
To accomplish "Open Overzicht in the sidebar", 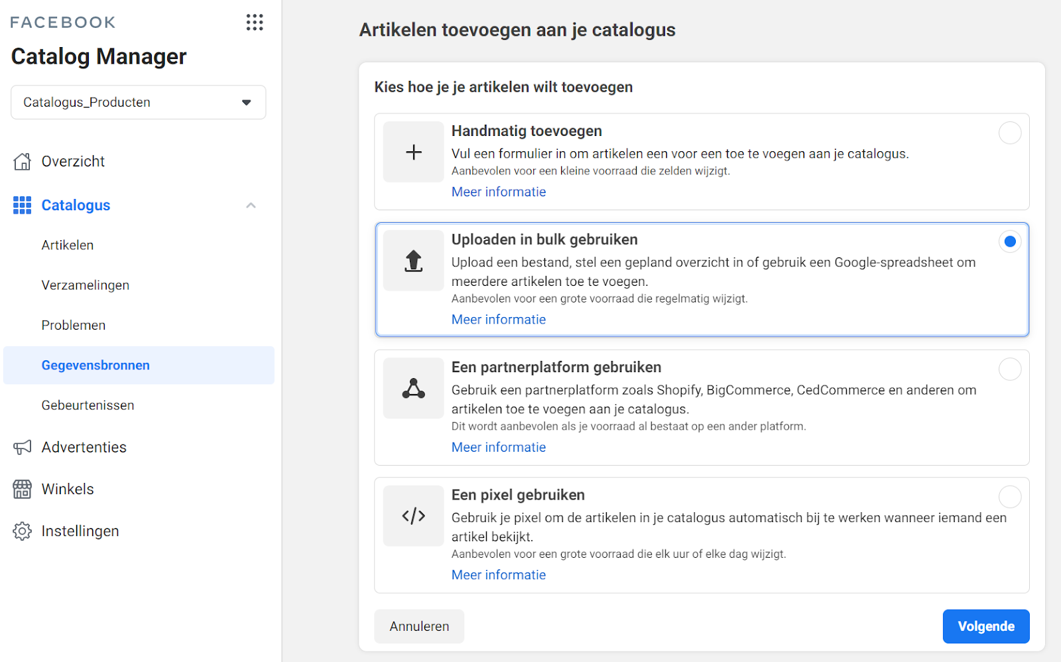I will click(x=73, y=161).
